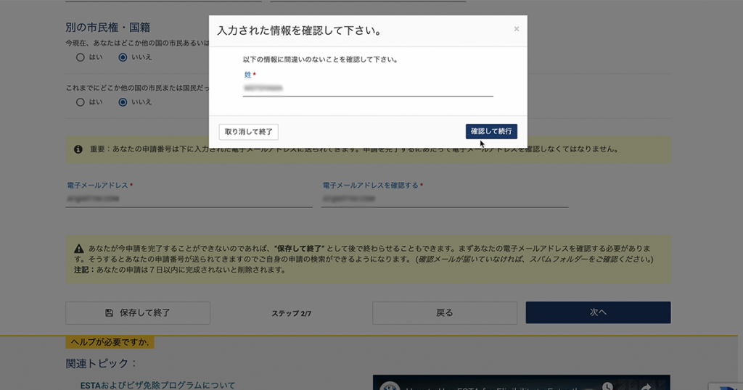Click the 電子メールアドレスを確認する input field
743x390 pixels.
click(445, 198)
